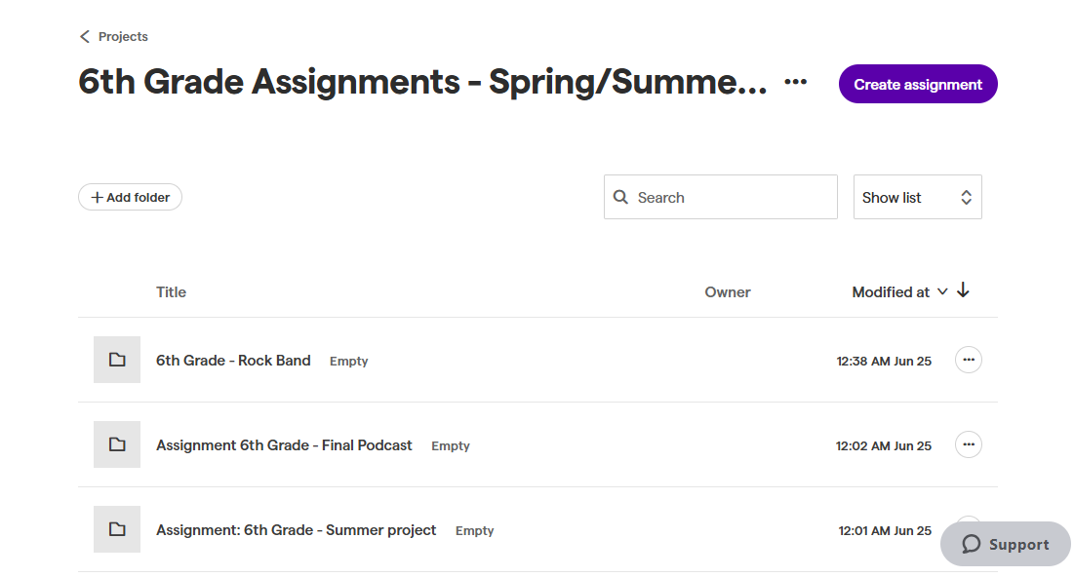Viewport: 1074px width, 577px height.
Task: Open Assignment 6th Grade - Final Podcast folder
Action: (284, 444)
